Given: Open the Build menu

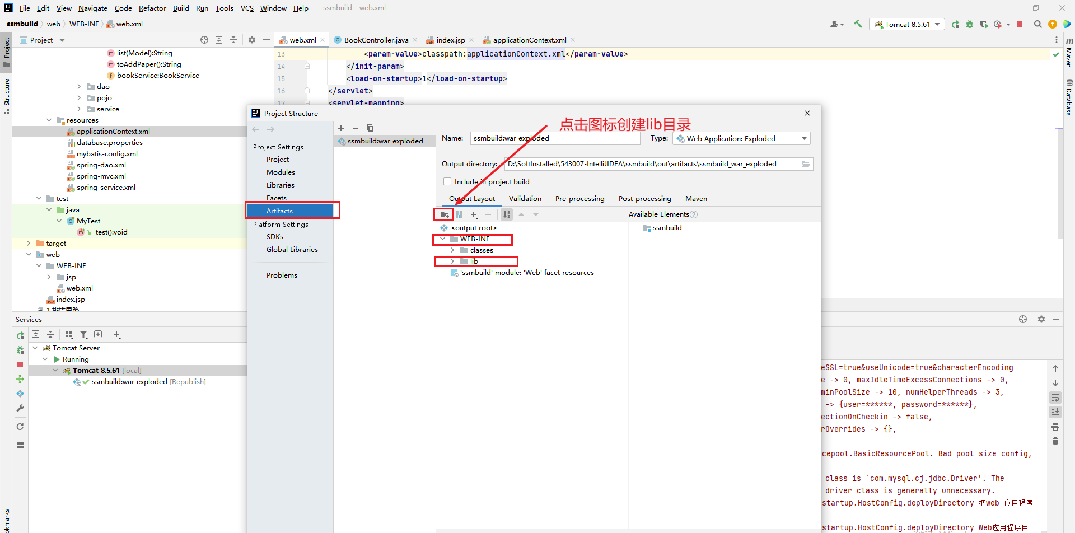Looking at the screenshot, I should pyautogui.click(x=181, y=8).
